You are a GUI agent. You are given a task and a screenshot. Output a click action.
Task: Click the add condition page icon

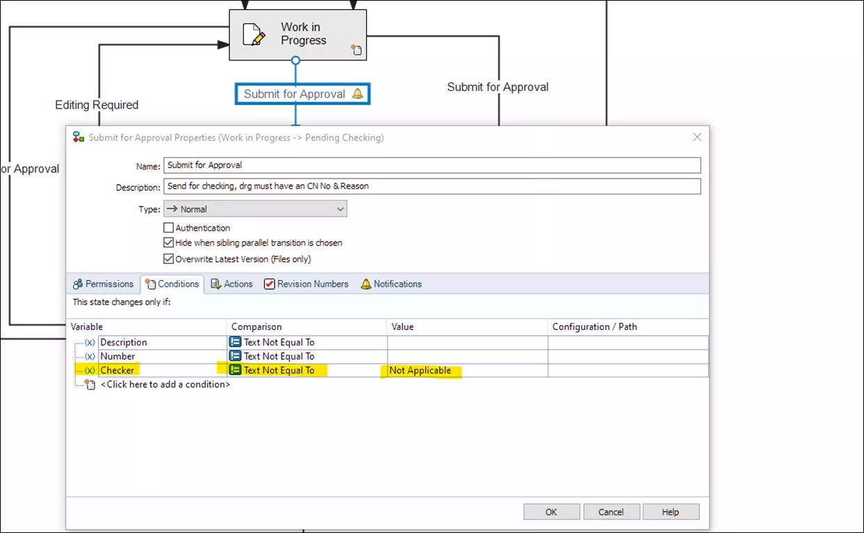(x=90, y=384)
